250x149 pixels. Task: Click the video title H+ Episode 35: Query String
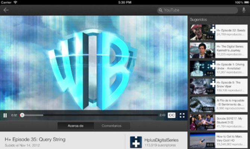(35, 139)
